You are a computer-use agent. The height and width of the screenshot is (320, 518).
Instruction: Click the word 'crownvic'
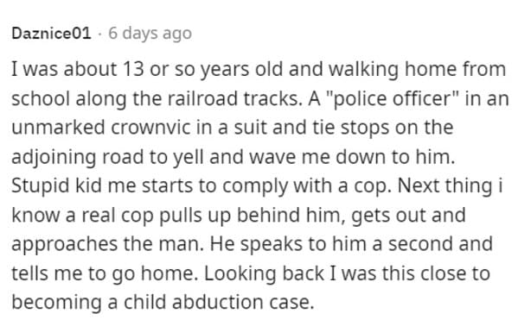(x=150, y=127)
